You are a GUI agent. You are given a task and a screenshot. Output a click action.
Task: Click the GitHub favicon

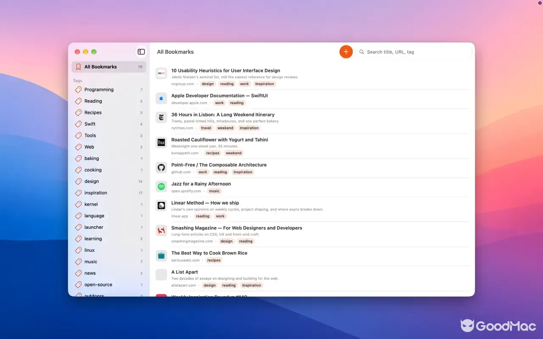pyautogui.click(x=161, y=167)
